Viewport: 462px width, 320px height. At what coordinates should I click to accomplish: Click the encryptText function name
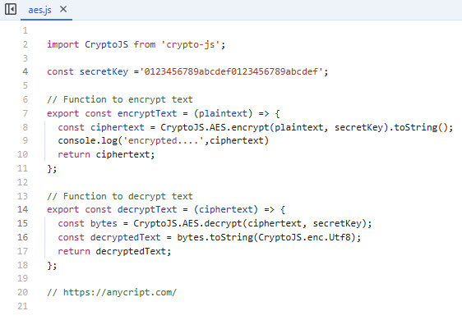pyautogui.click(x=147, y=113)
